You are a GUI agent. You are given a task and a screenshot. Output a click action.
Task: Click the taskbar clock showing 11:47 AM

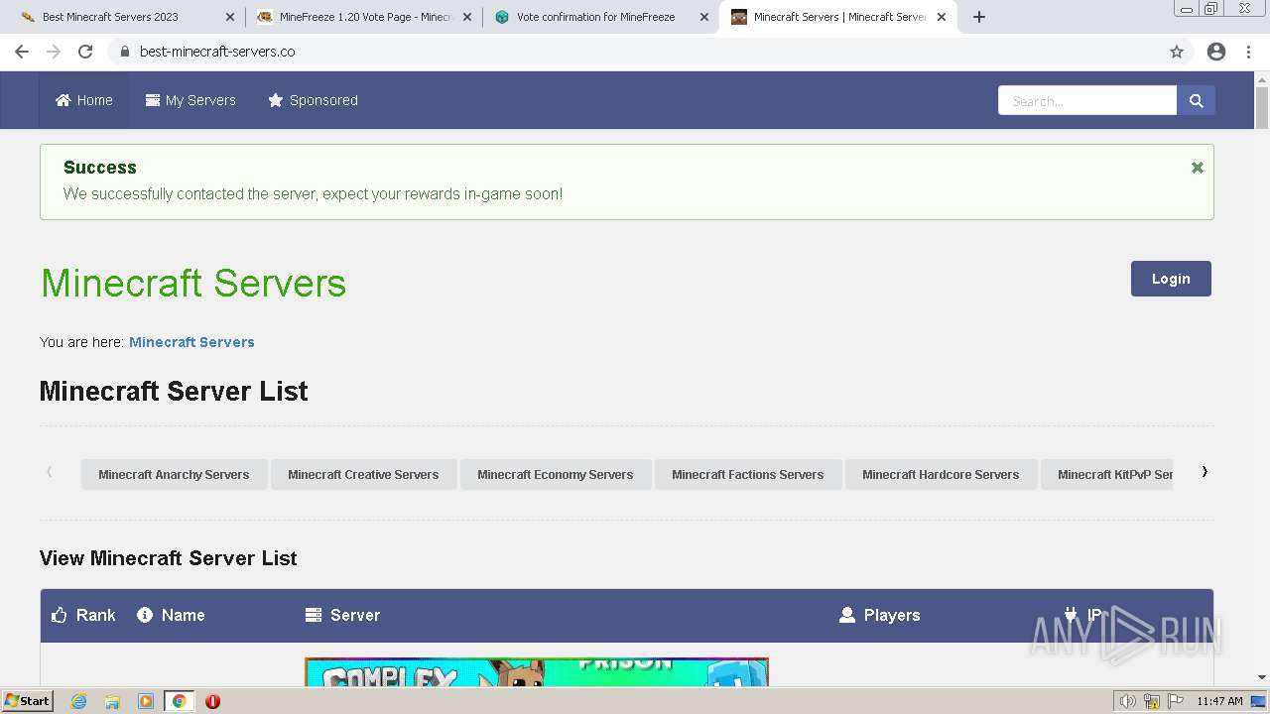click(1219, 701)
